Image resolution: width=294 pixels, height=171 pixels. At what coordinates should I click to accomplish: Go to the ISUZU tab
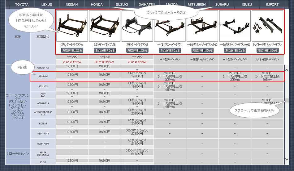tap(247, 5)
